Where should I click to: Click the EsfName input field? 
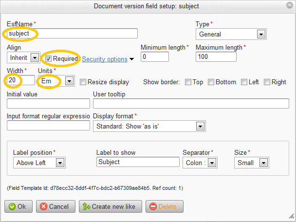point(72,34)
